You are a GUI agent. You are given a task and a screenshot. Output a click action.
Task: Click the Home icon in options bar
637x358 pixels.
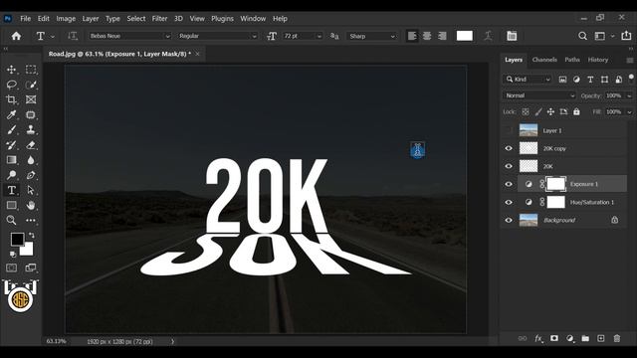(16, 36)
